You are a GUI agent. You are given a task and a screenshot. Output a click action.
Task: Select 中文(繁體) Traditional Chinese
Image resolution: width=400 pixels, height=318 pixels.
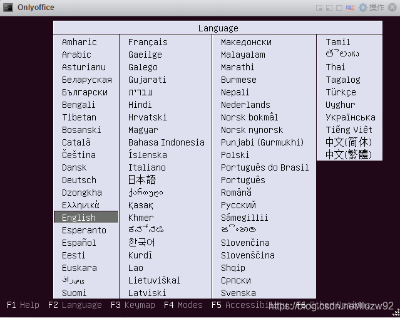tap(349, 154)
